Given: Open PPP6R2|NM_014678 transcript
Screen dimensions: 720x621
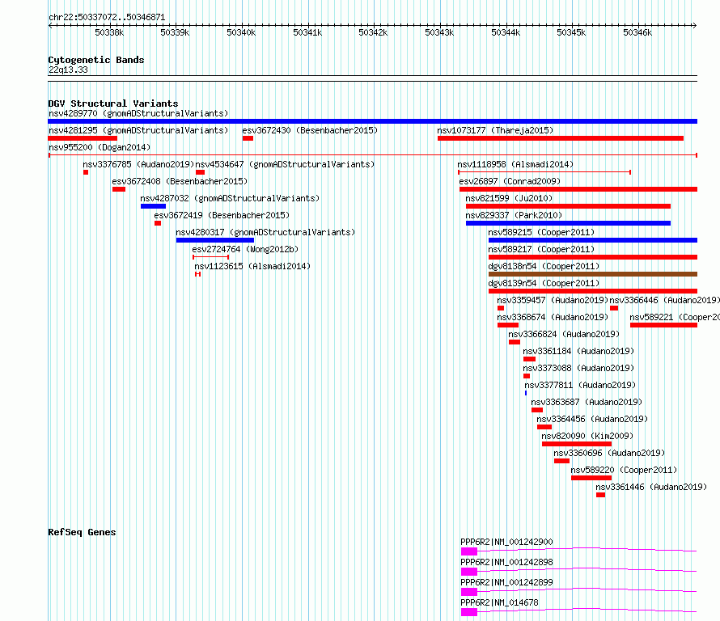Looking at the screenshot, I should 499,602.
